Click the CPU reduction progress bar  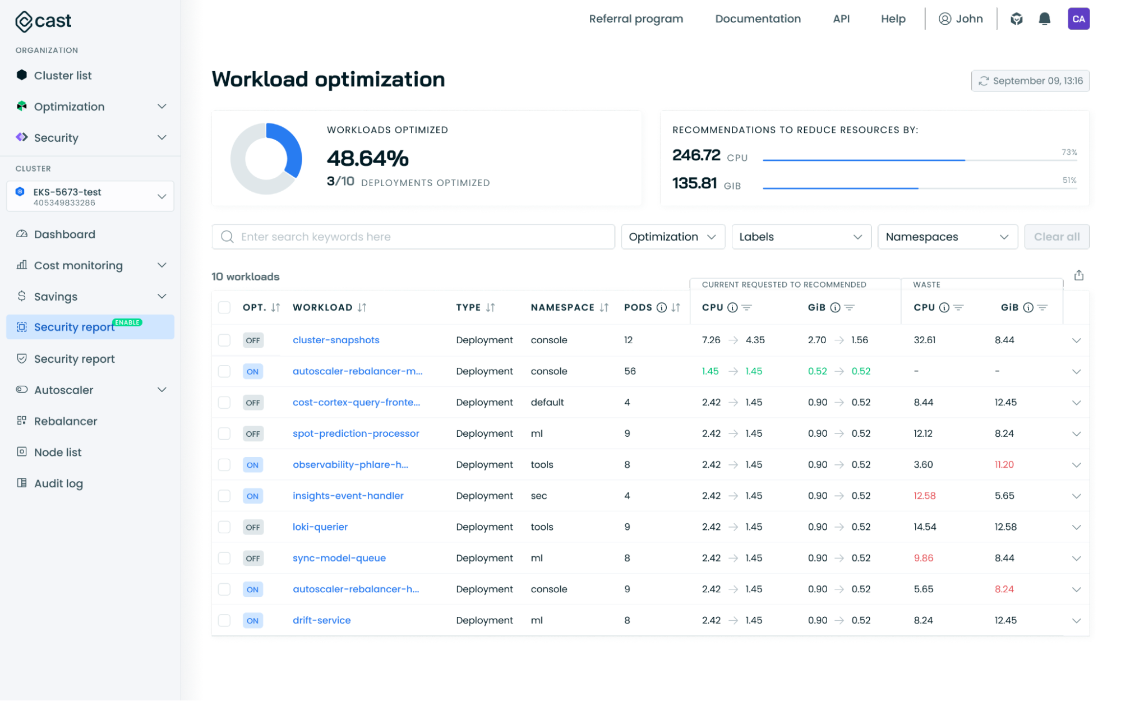click(919, 160)
